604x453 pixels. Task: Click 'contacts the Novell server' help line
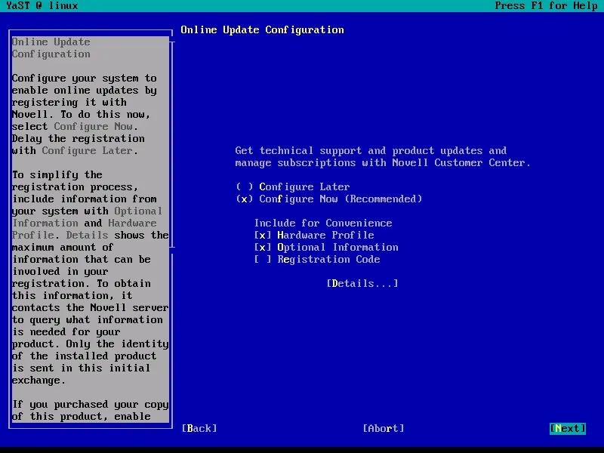click(x=91, y=308)
